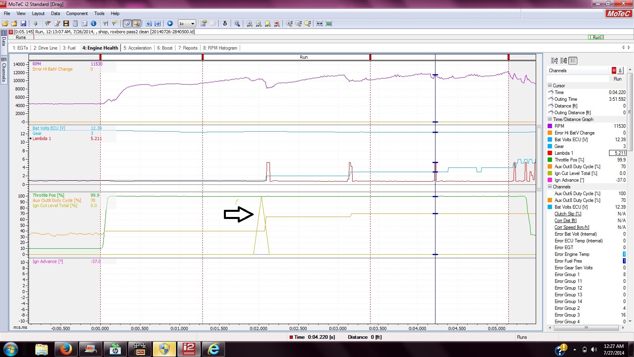The height and width of the screenshot is (357, 634).
Task: Select the Error Fuel Pres channel row
Action: pyautogui.click(x=587, y=261)
